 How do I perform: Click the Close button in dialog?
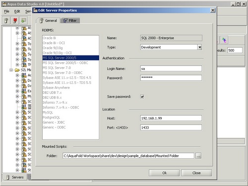tap(196, 173)
